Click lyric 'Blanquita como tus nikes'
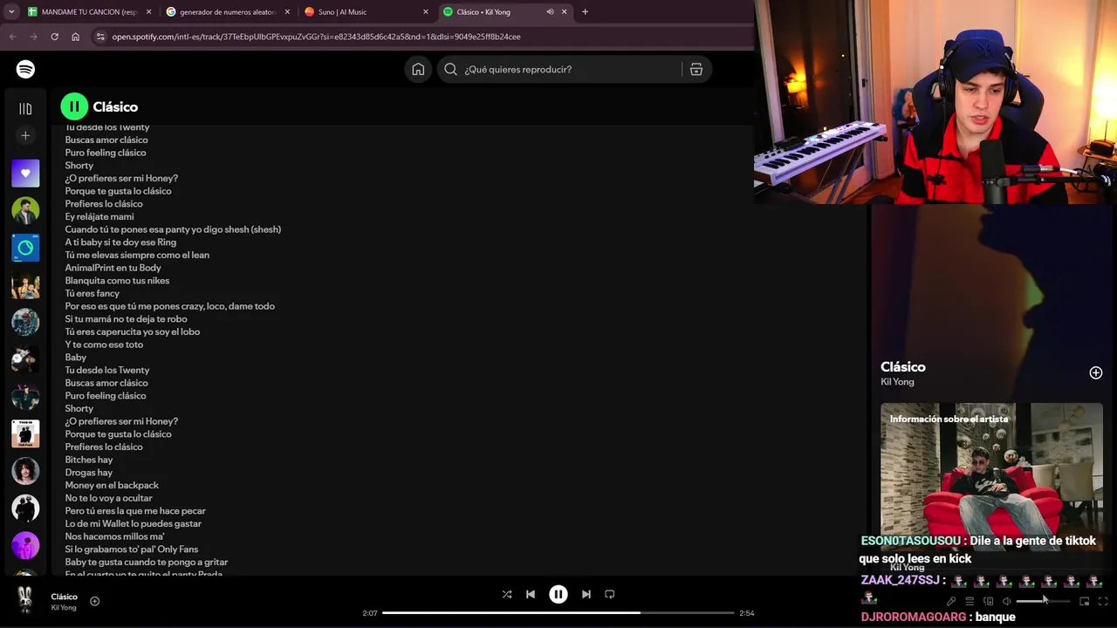This screenshot has height=628, width=1117. pos(117,281)
